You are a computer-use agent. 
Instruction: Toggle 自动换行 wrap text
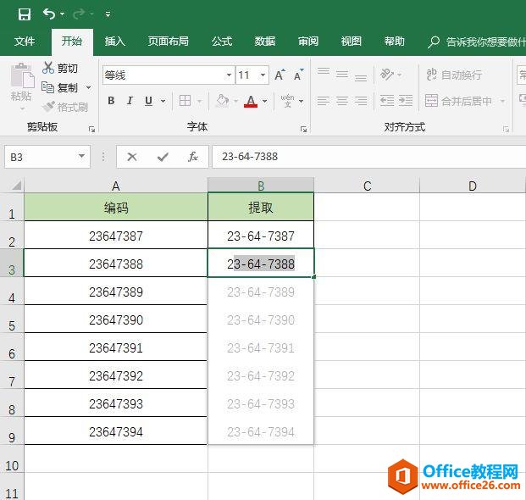point(455,75)
